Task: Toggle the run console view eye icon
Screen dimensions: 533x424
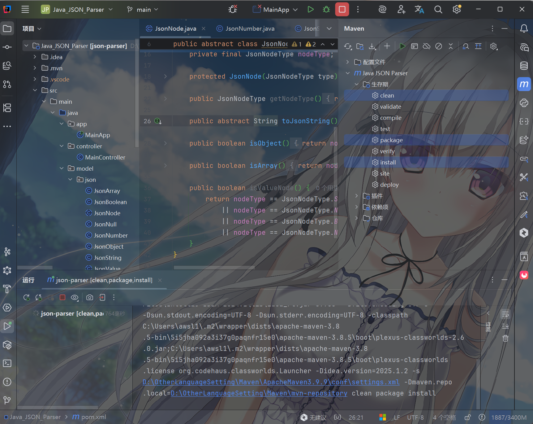Action: pos(75,298)
